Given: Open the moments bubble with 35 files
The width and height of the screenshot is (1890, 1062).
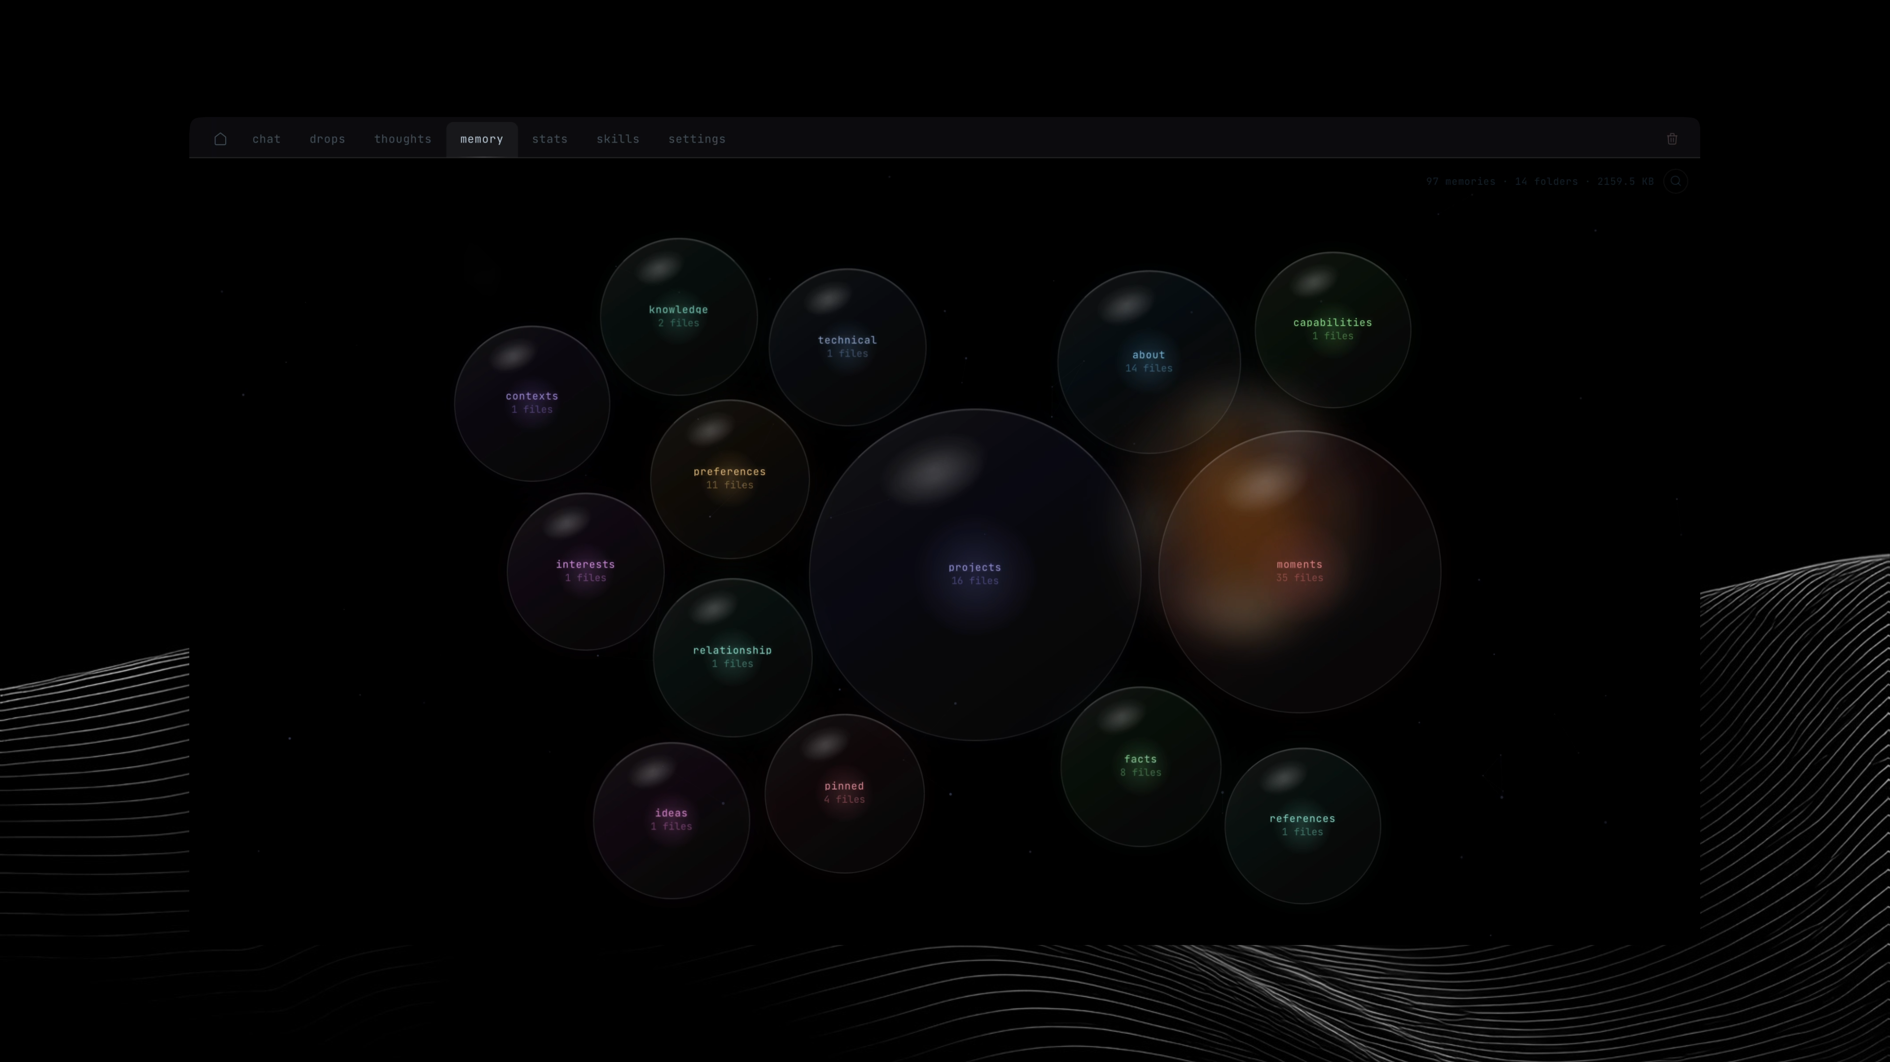Looking at the screenshot, I should coord(1299,570).
